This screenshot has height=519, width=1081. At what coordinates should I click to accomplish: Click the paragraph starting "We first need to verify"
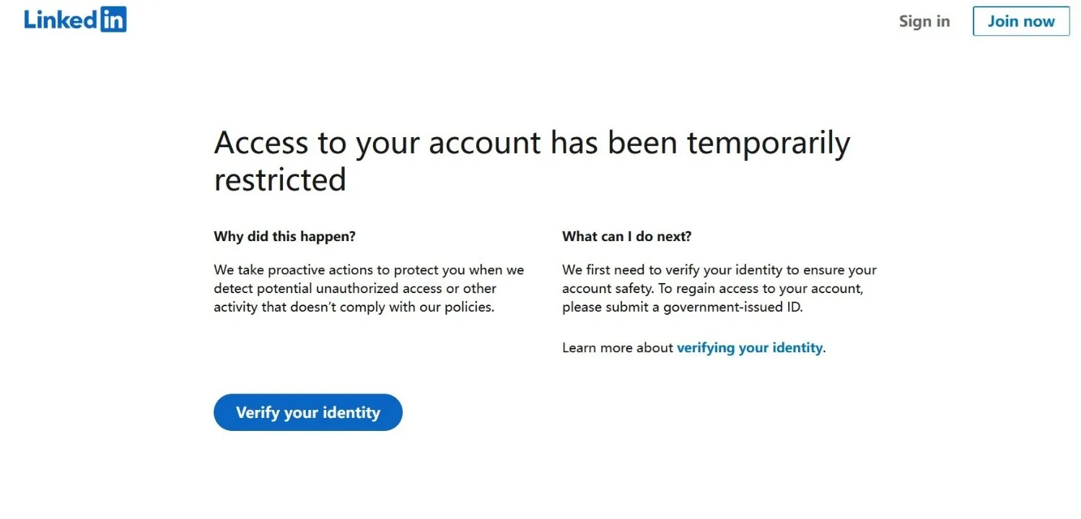(x=719, y=288)
